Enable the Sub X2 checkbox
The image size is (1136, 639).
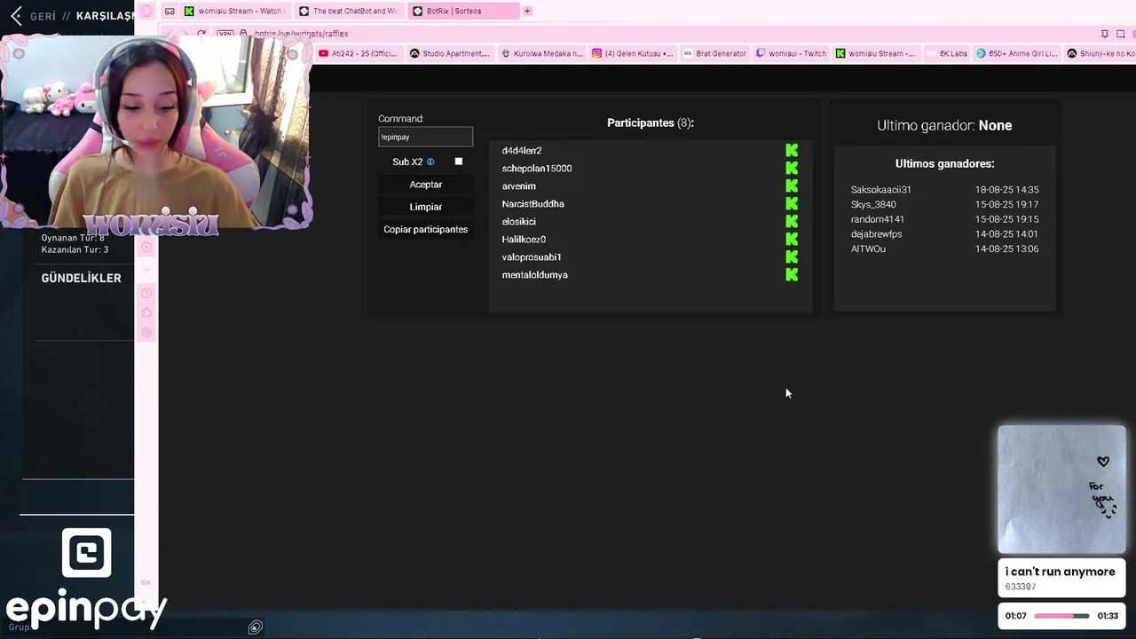(x=459, y=162)
